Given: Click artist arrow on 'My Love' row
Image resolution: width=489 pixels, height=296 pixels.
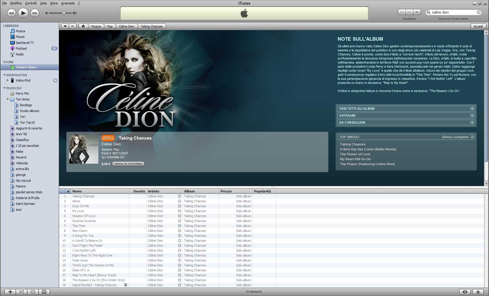Looking at the screenshot, I should tap(179, 211).
